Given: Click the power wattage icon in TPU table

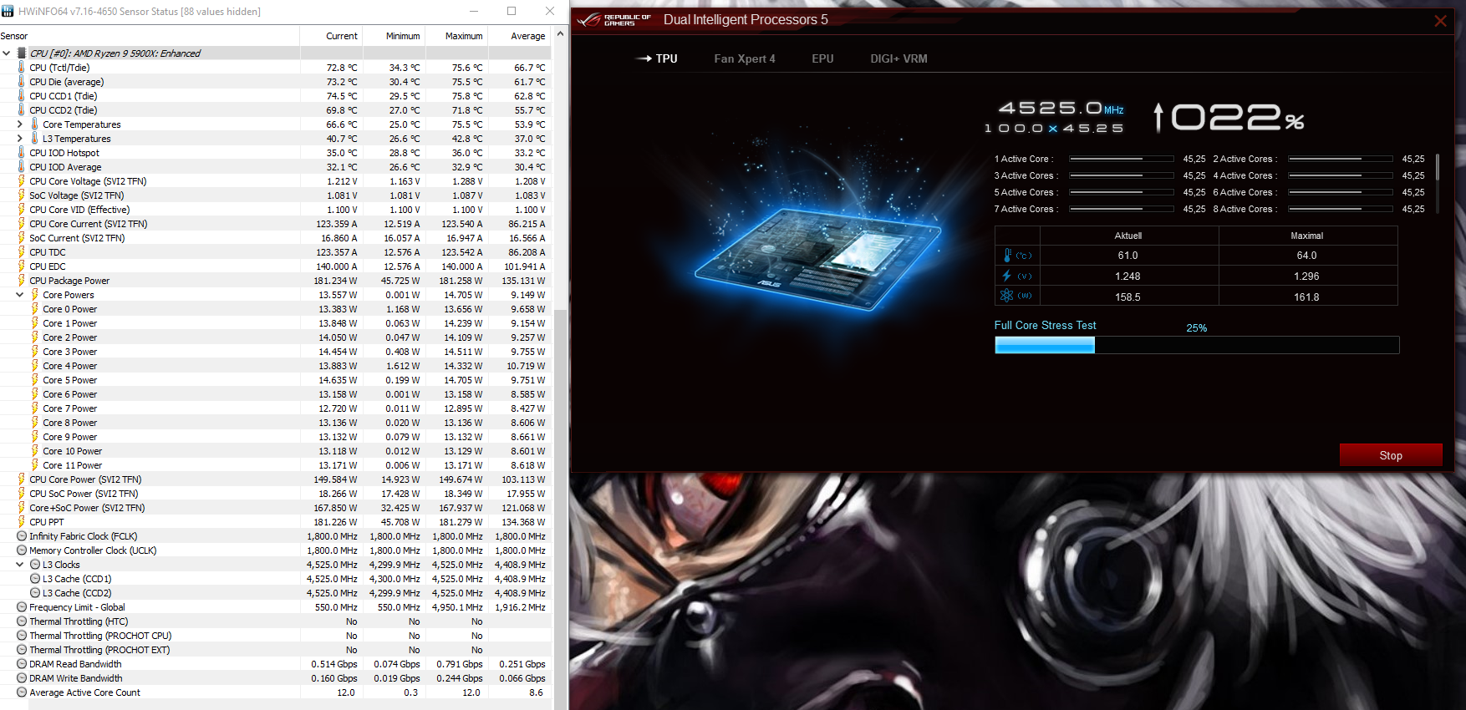Looking at the screenshot, I should tap(1007, 296).
